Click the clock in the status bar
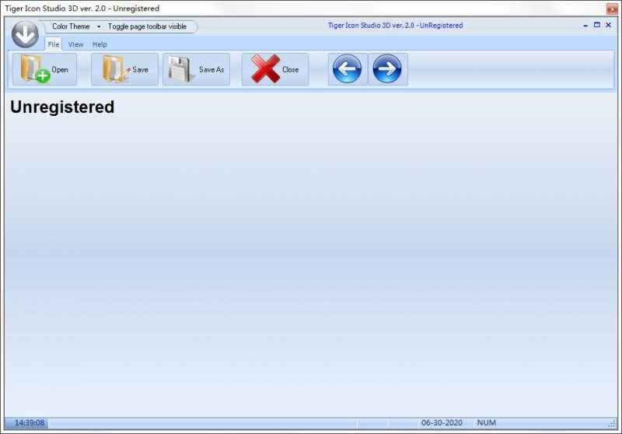This screenshot has width=622, height=434. pyautogui.click(x=30, y=423)
